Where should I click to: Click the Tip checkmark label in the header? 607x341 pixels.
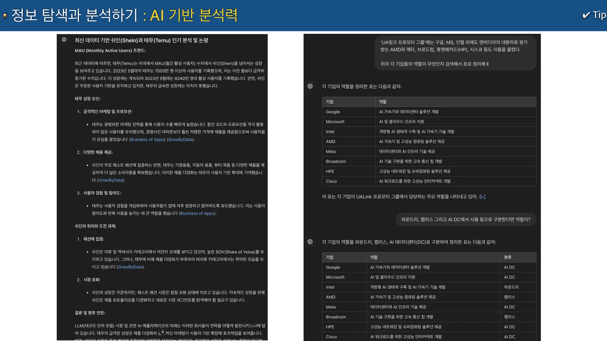click(x=594, y=15)
